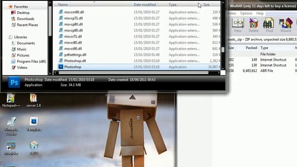
Task: Open the Videos library icon
Action: coord(13,67)
